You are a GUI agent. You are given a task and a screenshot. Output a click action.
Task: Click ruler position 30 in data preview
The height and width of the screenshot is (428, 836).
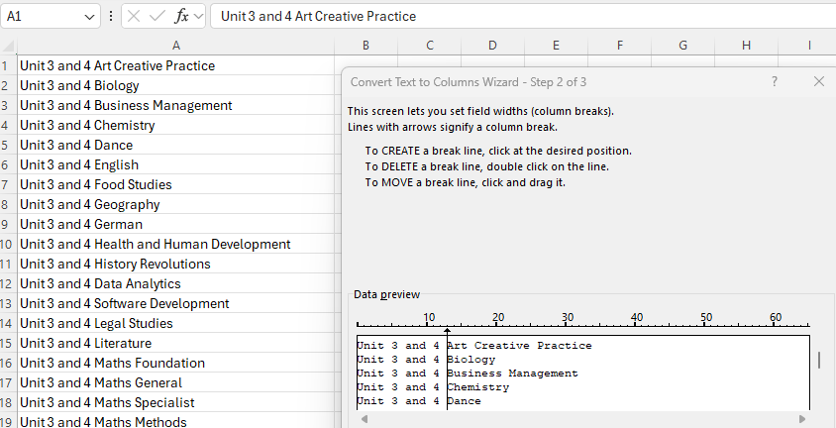coord(568,322)
